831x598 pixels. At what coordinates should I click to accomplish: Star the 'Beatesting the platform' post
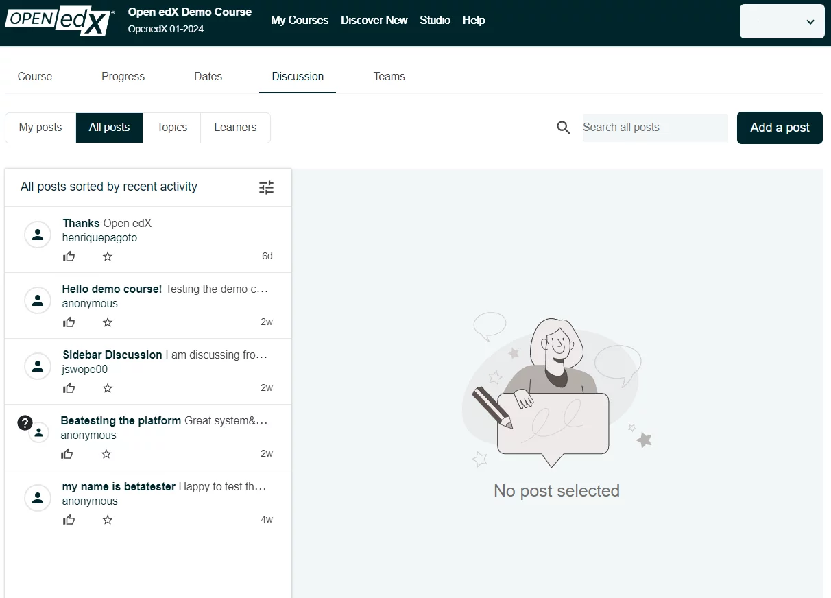click(x=106, y=454)
